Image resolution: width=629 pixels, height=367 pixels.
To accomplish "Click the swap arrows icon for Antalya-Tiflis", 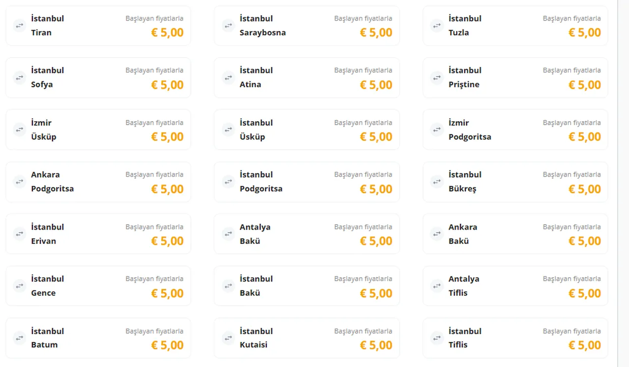I will [437, 286].
